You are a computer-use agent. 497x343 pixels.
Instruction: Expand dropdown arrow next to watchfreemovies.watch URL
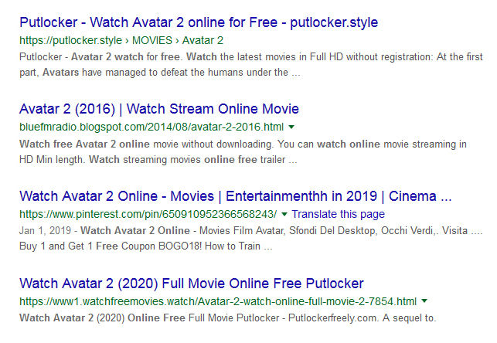pyautogui.click(x=424, y=301)
